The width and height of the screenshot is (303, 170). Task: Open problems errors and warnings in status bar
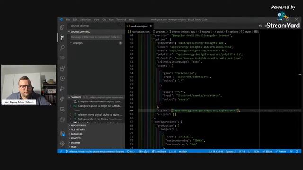pyautogui.click(x=144, y=151)
